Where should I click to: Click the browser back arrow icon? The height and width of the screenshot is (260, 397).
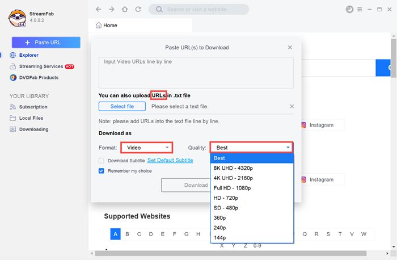(98, 10)
